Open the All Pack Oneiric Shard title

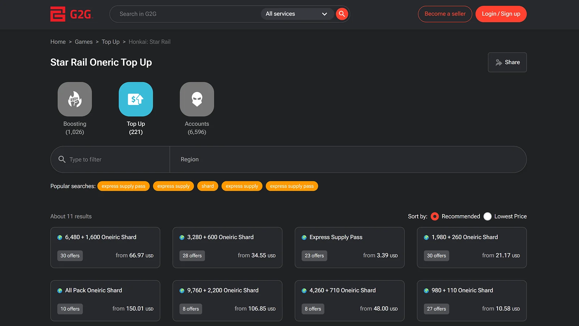tap(93, 291)
